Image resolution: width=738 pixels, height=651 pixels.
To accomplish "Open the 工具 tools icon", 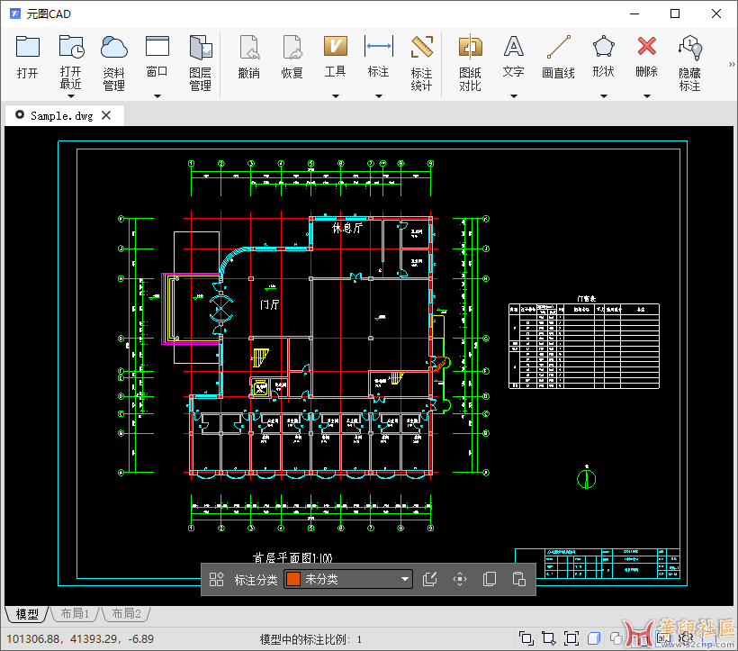I will tap(335, 47).
